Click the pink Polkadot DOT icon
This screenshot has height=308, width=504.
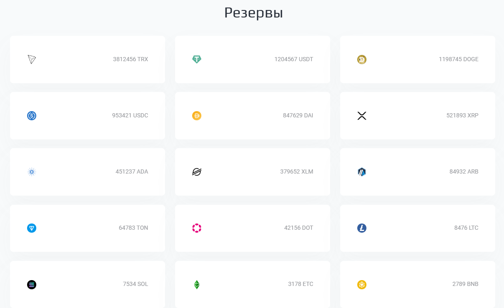[197, 228]
